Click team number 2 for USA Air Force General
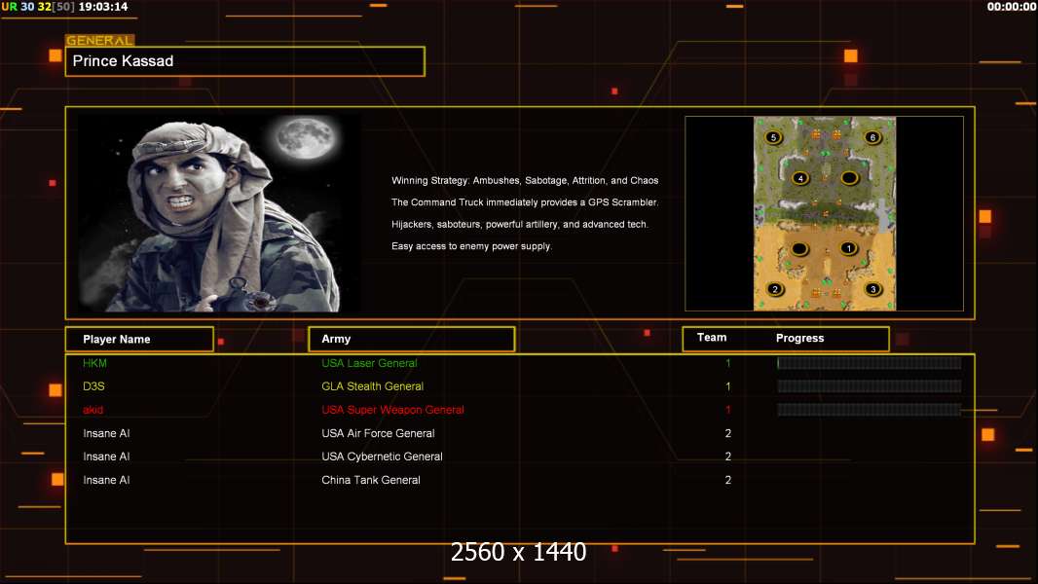 727,433
